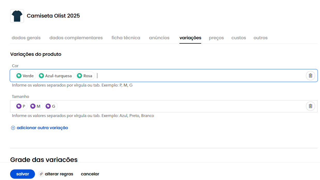Switch to dados complementares tab
The image size is (320, 180).
(x=76, y=38)
